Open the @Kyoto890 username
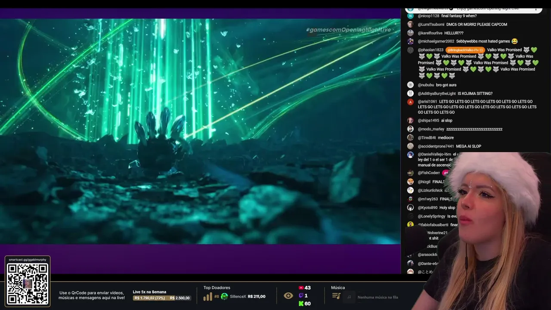This screenshot has height=310, width=551. (427, 208)
